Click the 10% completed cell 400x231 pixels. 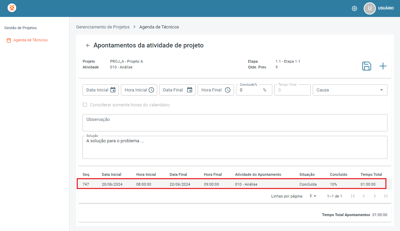pos(333,185)
